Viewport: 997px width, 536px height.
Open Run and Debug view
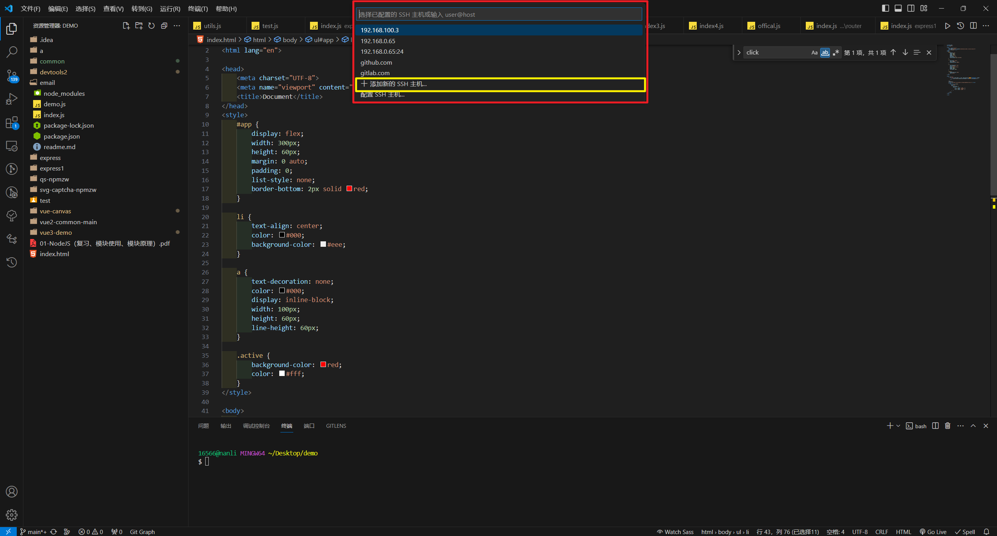(12, 99)
